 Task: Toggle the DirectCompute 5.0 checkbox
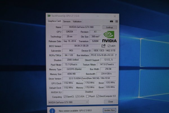point(98,96)
